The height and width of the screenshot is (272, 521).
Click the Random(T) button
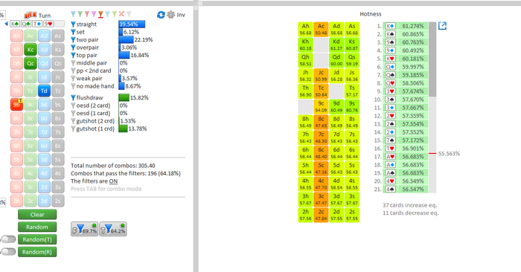(37, 239)
